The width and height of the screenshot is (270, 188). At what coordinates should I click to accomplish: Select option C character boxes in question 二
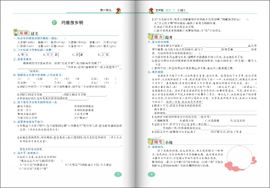point(79,55)
